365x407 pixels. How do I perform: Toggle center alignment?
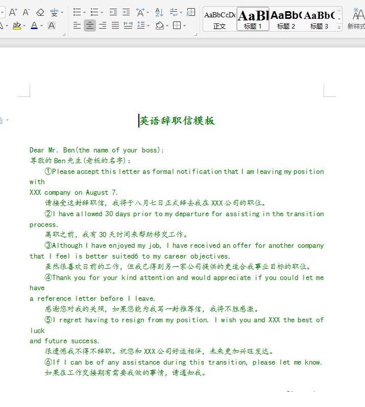(90, 26)
